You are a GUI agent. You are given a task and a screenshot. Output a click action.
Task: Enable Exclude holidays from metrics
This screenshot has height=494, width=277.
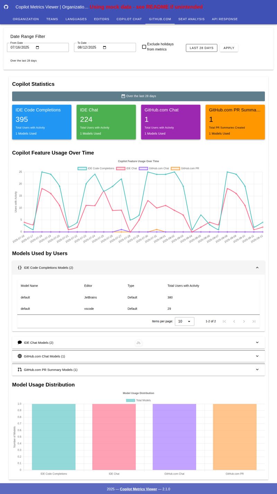point(144,46)
